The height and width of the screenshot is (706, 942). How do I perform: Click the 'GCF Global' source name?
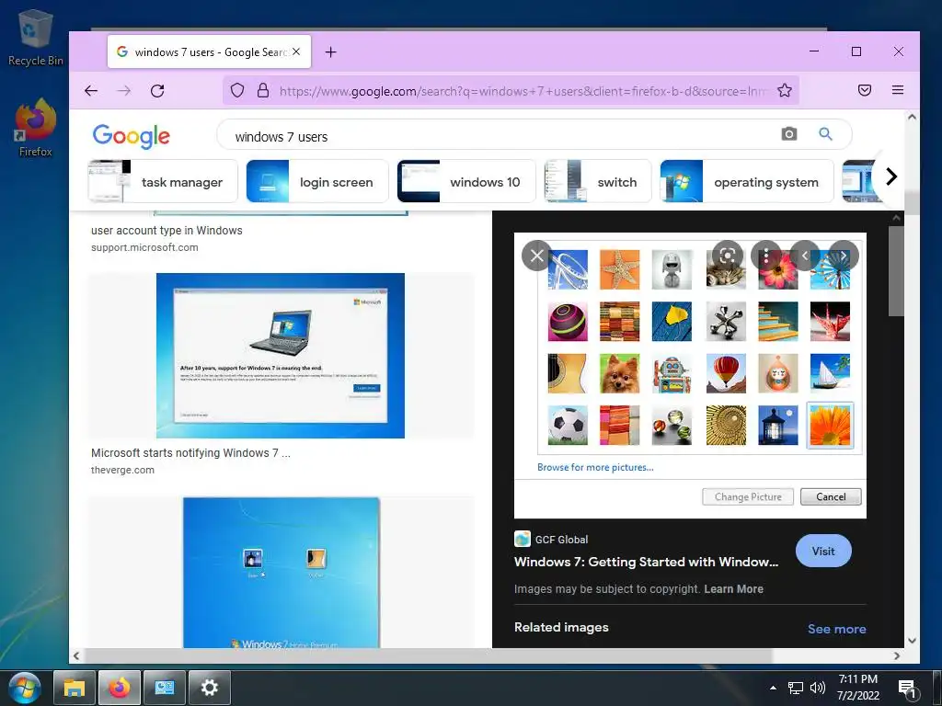point(561,539)
